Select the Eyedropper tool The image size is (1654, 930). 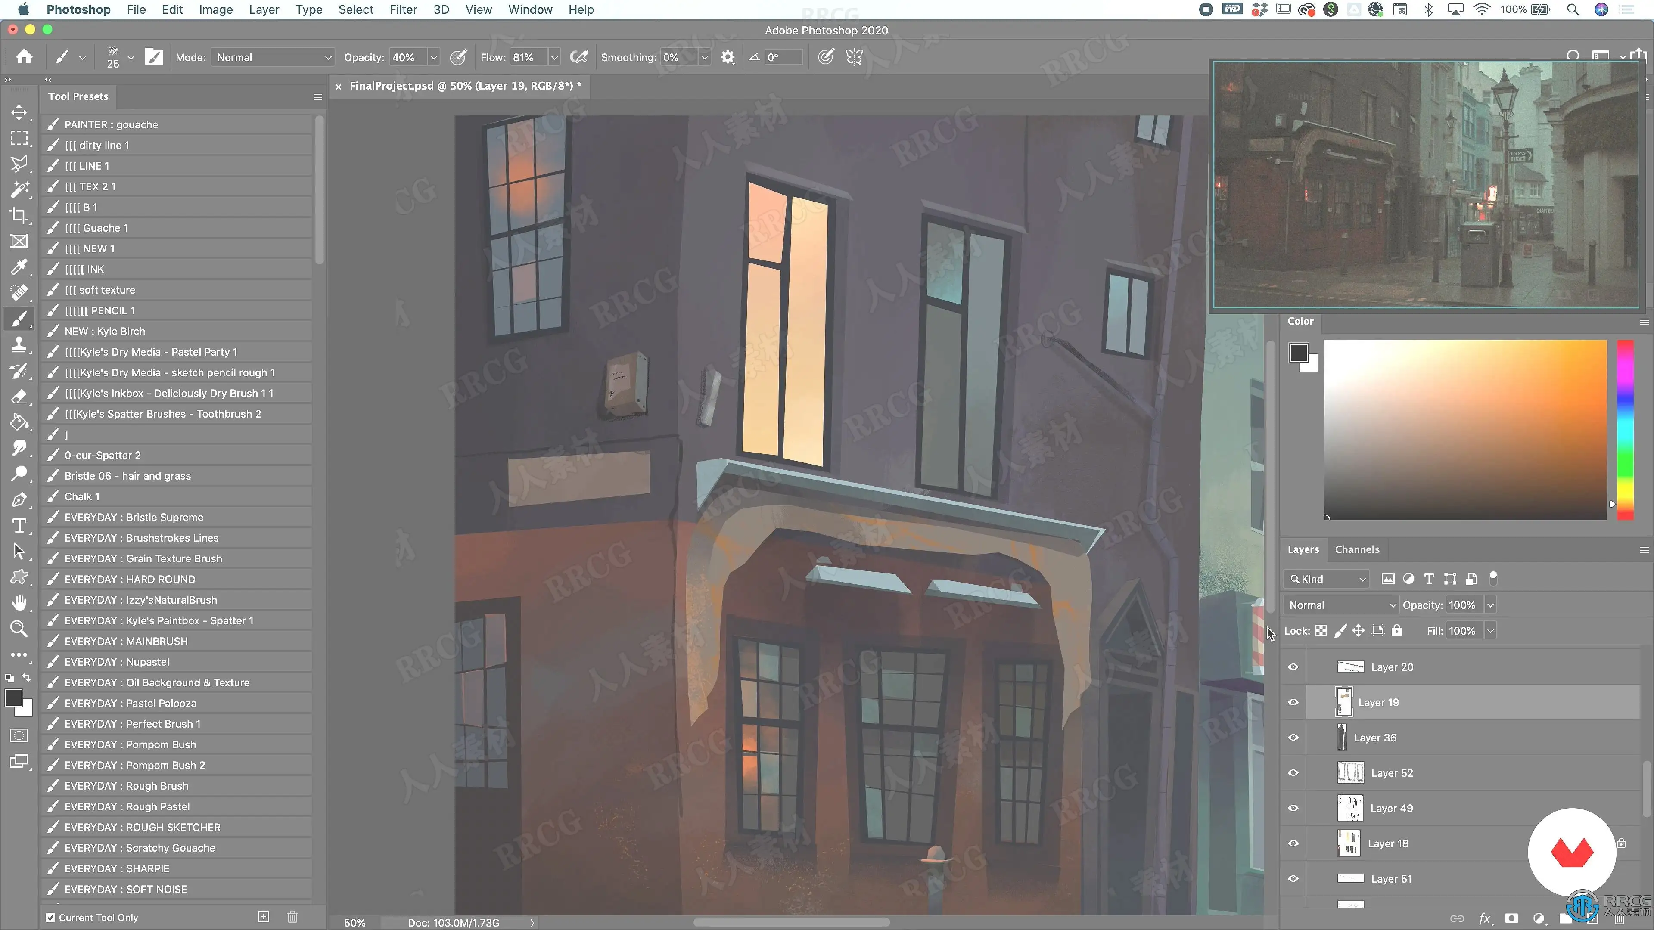(19, 267)
